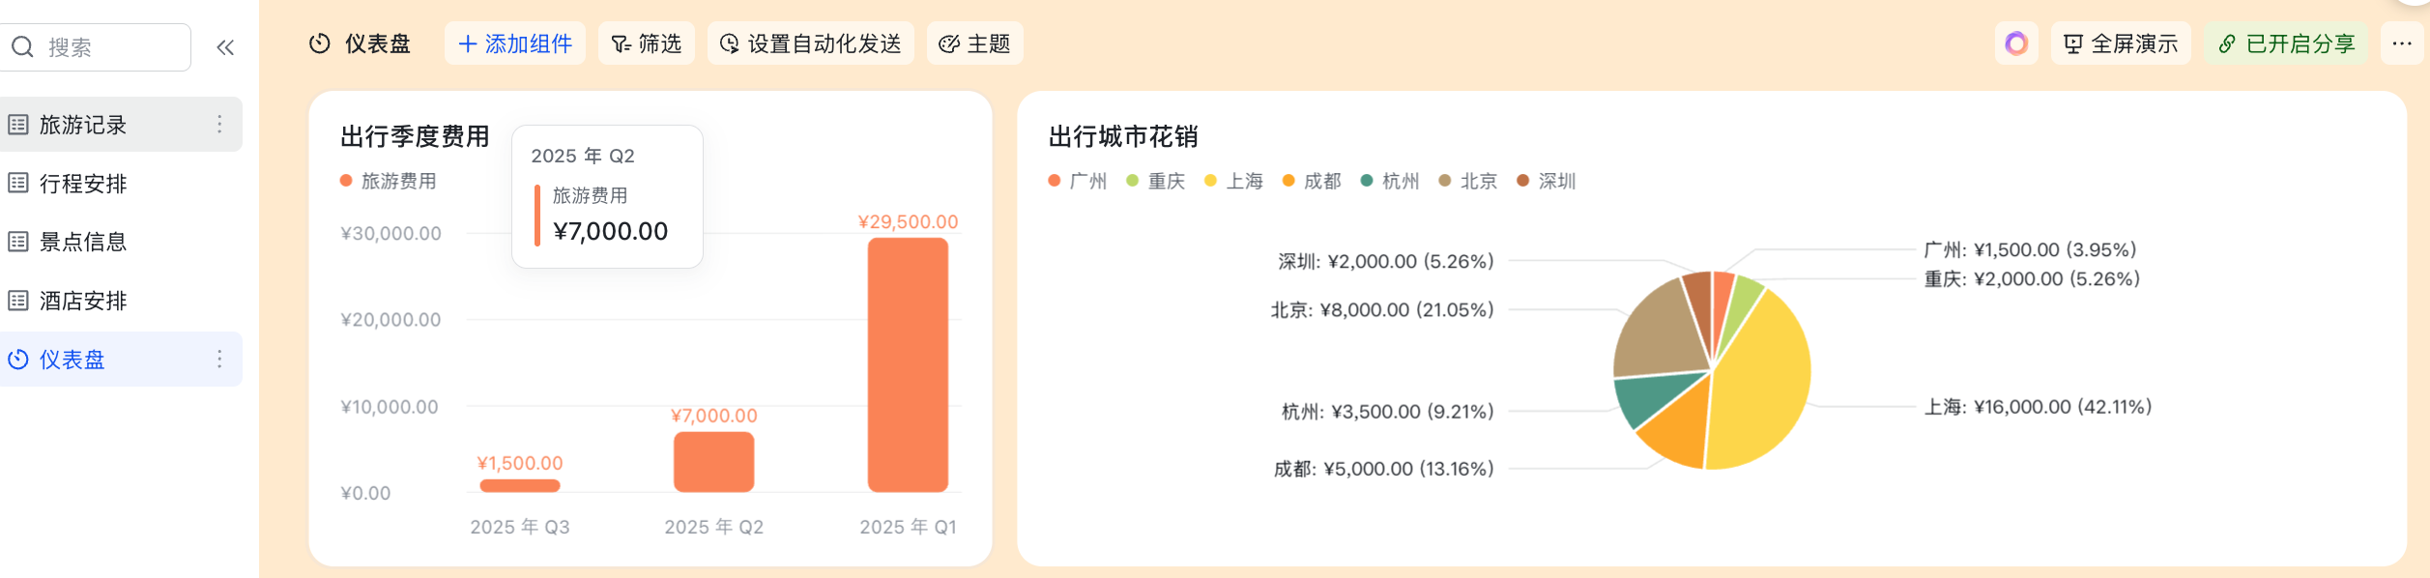Toggle 广州 legend item in pie chart

coord(1078,181)
